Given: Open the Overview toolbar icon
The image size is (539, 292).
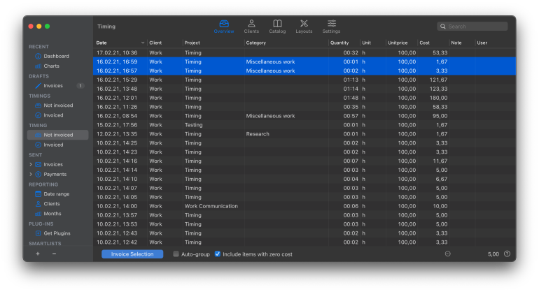Looking at the screenshot, I should click(x=224, y=26).
